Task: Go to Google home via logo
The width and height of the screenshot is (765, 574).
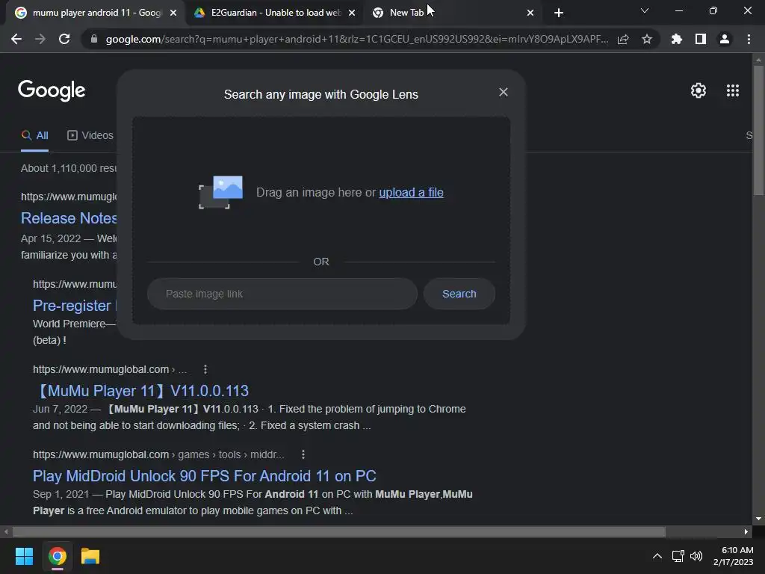Action: [52, 90]
